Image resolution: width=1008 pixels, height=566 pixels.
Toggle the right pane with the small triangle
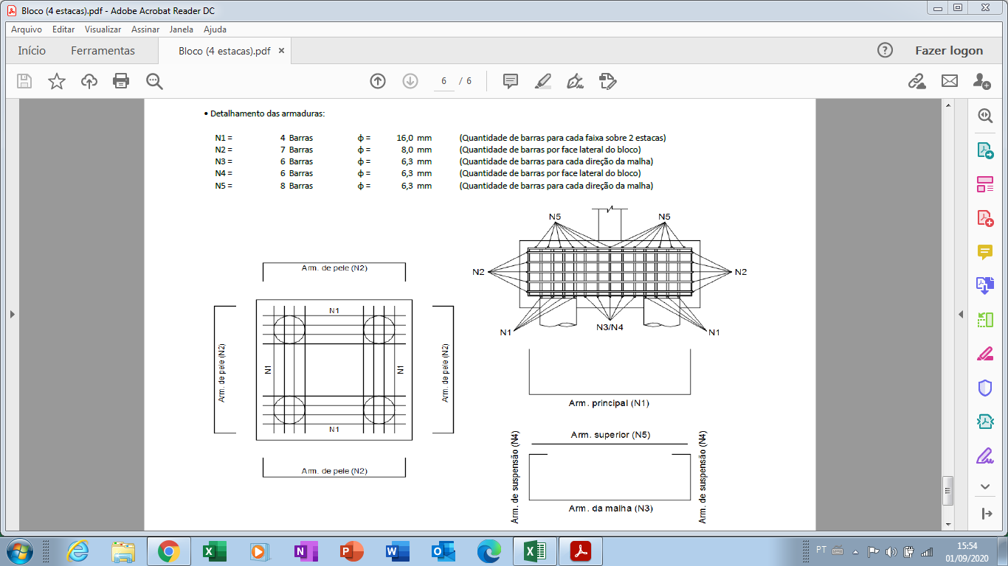point(961,315)
